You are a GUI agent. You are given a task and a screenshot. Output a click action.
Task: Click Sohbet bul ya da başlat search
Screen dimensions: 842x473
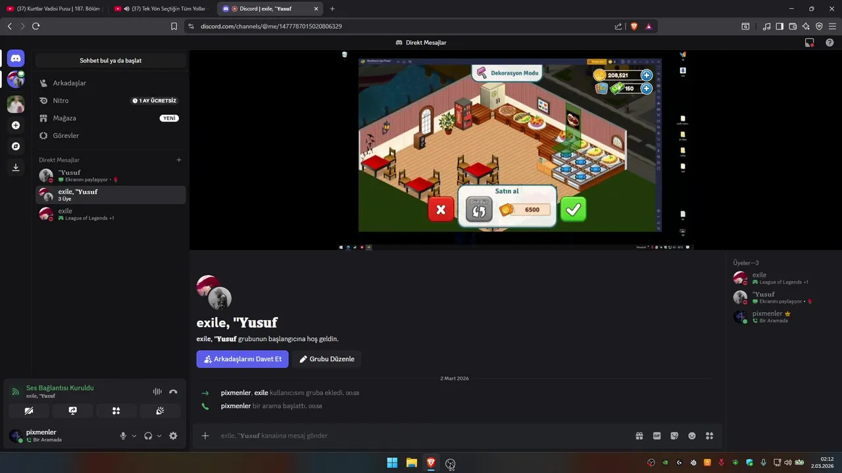click(111, 60)
